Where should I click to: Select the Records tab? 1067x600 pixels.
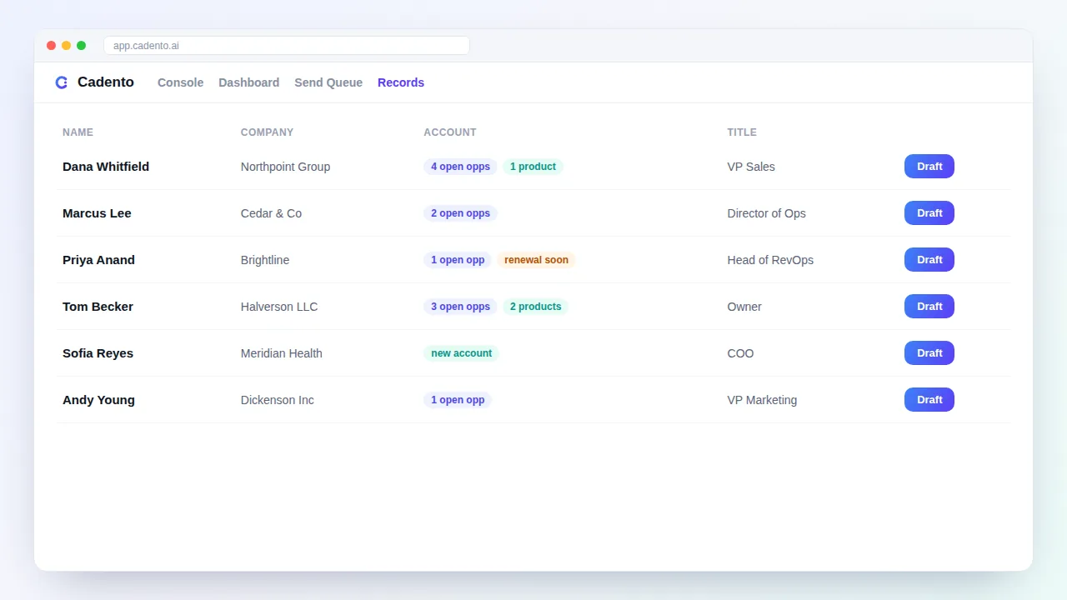click(x=401, y=82)
